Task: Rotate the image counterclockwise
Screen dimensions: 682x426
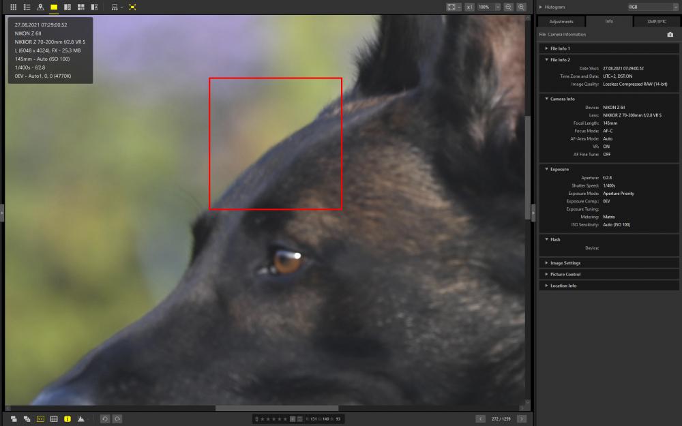Action: [x=105, y=419]
